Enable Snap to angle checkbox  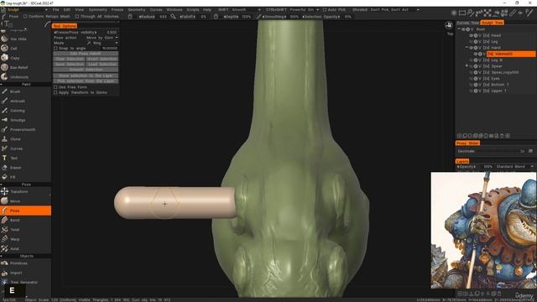pyautogui.click(x=55, y=49)
